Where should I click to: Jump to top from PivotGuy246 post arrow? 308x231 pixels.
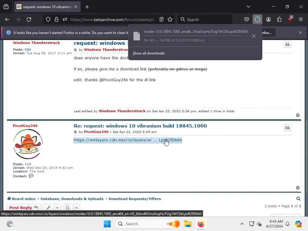[x=298, y=188]
